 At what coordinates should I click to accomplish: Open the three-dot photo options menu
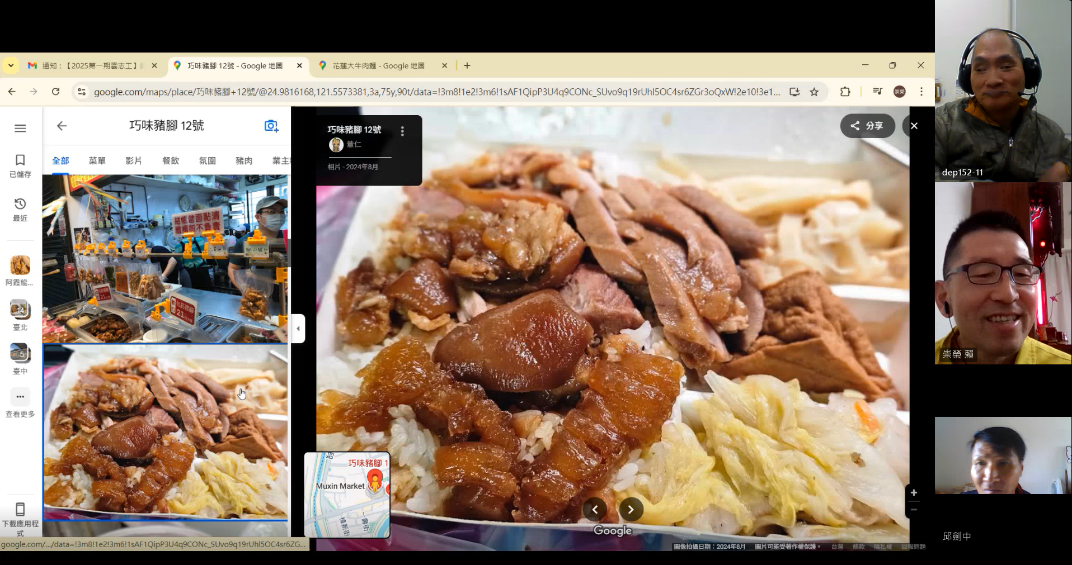(402, 131)
